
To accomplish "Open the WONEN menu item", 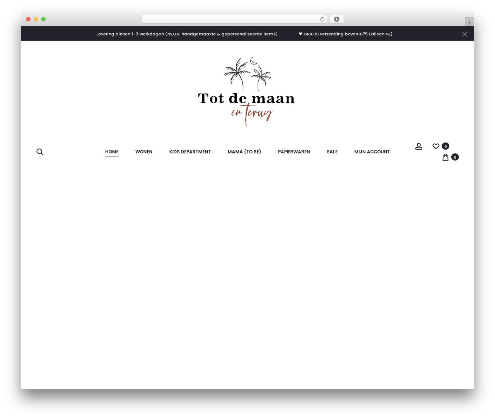I will click(144, 152).
